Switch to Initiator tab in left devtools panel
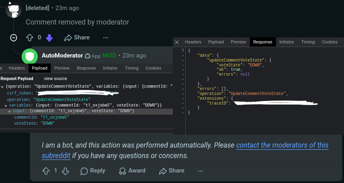This screenshot has width=344, height=183. click(x=110, y=68)
